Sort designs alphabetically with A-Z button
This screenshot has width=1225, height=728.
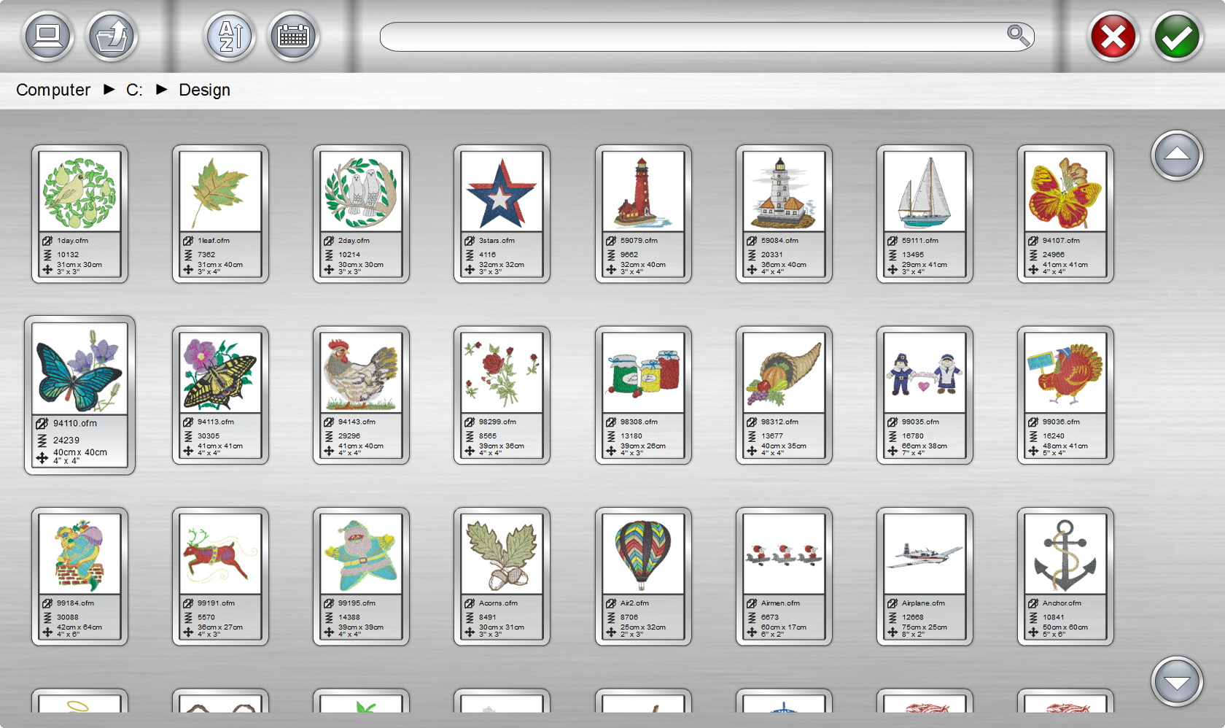229,36
